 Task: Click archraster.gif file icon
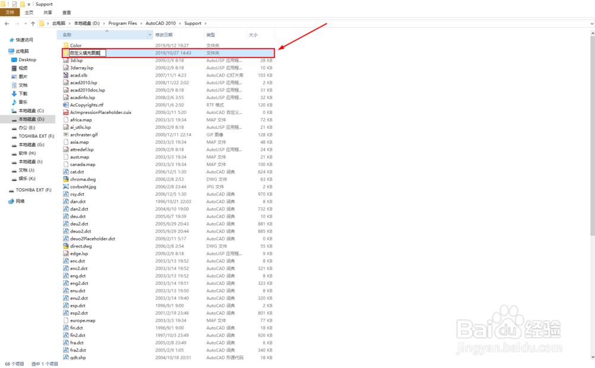point(66,134)
